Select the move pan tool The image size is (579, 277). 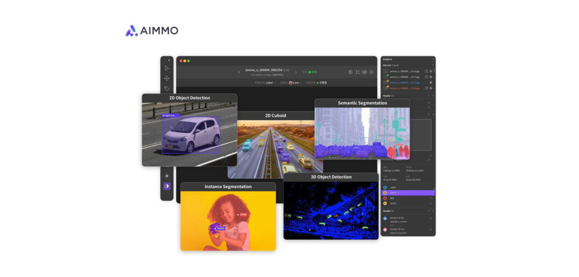(x=167, y=78)
